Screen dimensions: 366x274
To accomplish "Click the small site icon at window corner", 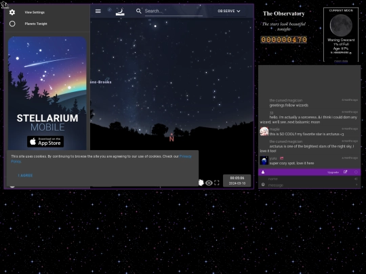I will pyautogui.click(x=4, y=5).
